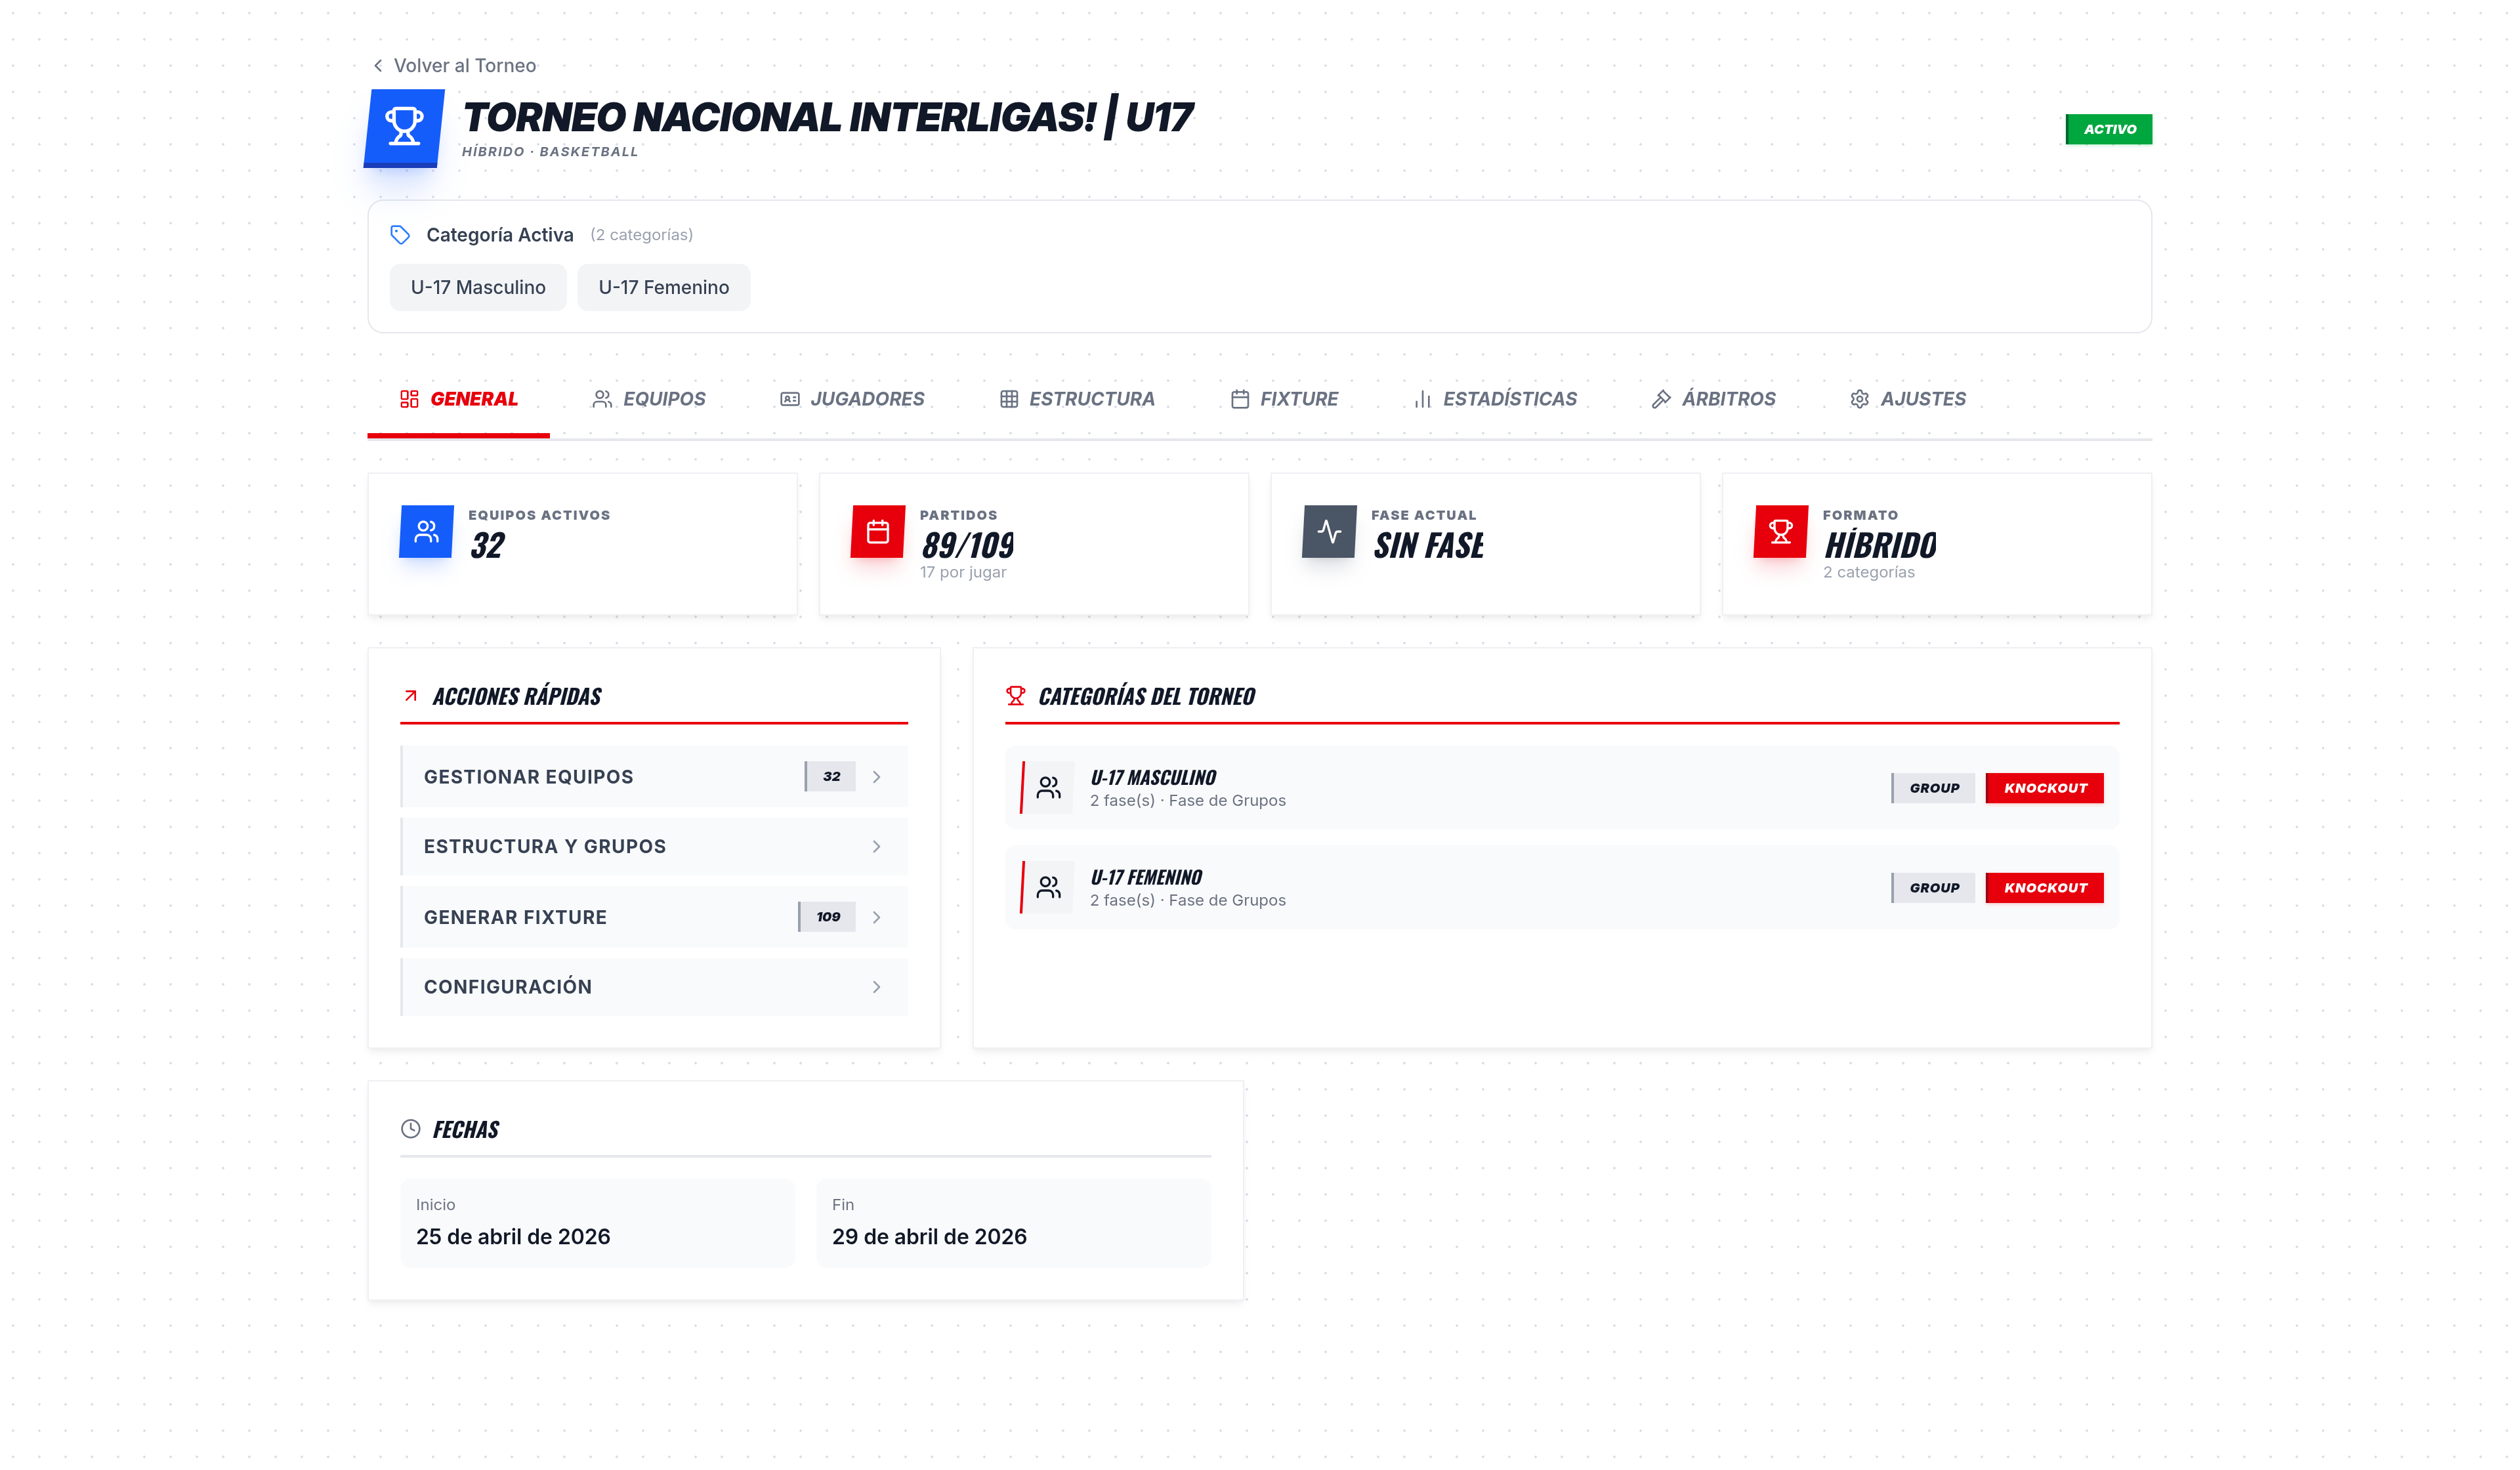The image size is (2520, 1470).
Task: Click the gavel icon on Árbitros tab
Action: click(1661, 399)
